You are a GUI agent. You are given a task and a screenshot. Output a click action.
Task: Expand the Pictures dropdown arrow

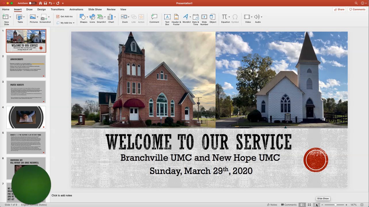tap(38, 17)
